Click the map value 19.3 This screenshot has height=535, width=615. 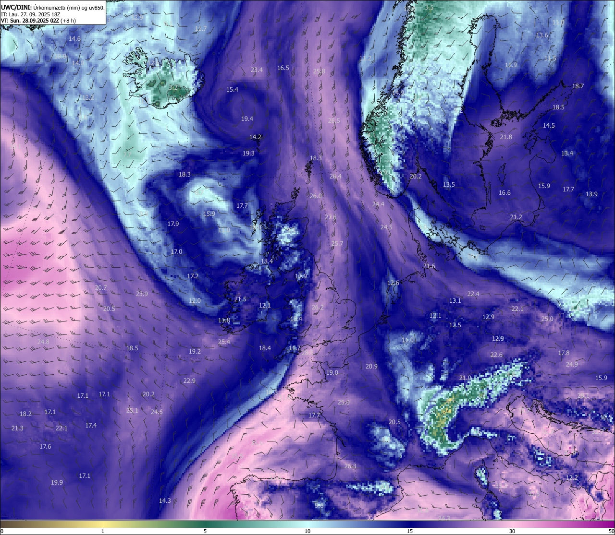pos(248,153)
